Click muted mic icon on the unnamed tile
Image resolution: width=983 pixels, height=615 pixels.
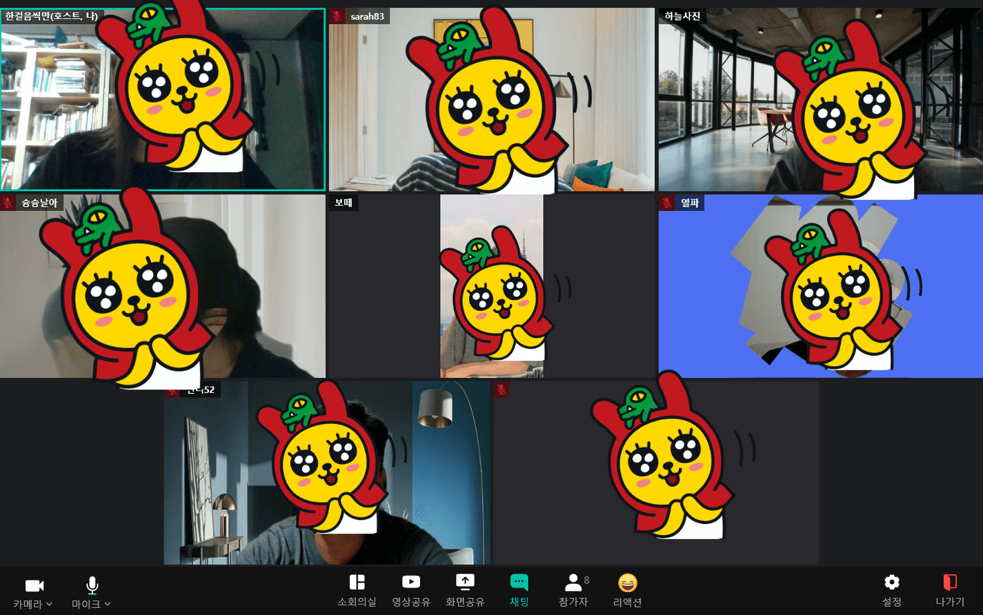pyautogui.click(x=502, y=390)
